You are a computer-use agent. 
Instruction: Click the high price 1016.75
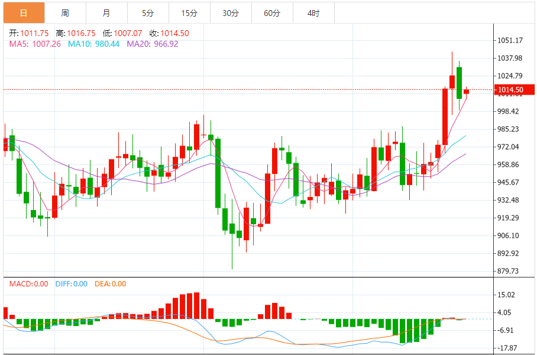point(81,33)
